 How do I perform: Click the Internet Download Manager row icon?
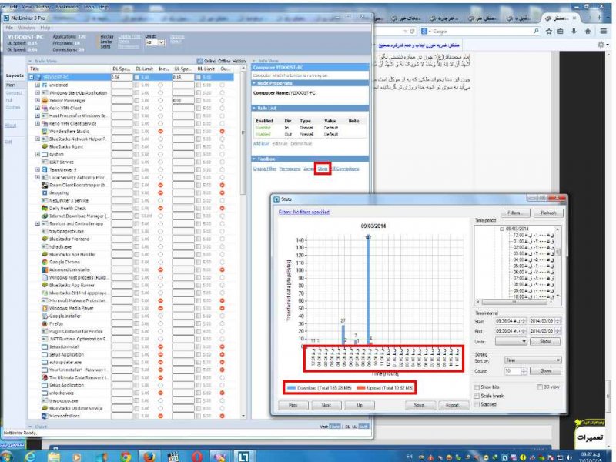[45, 216]
